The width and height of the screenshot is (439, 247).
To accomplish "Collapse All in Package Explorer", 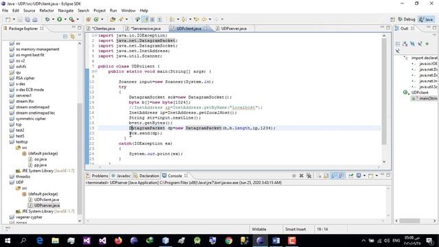I will pyautogui.click(x=65, y=36).
